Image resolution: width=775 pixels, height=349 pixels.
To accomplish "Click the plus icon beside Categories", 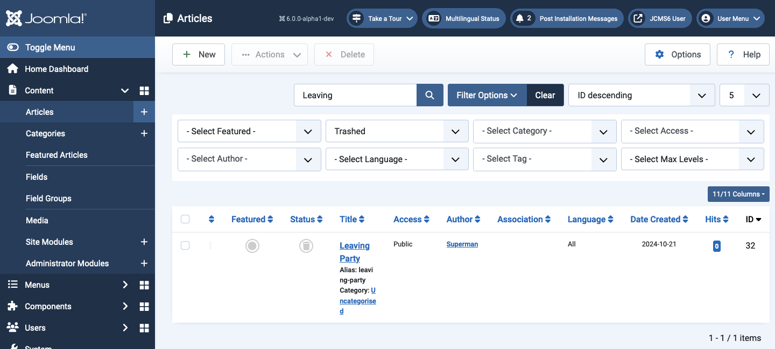I will pos(144,134).
